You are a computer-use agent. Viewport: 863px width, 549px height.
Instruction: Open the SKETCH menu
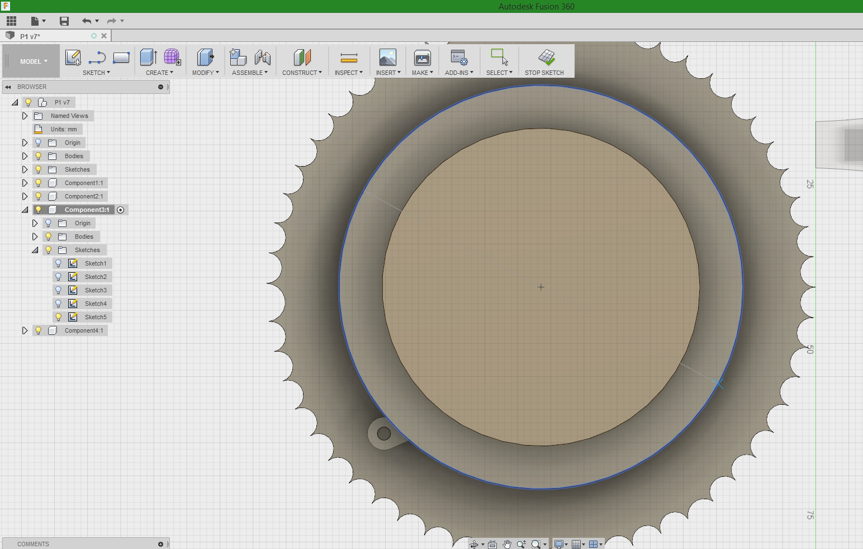pos(96,73)
